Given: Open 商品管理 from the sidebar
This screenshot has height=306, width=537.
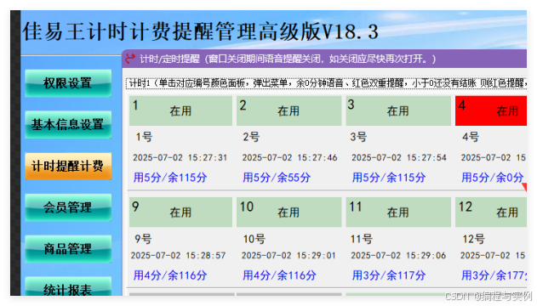Looking at the screenshot, I should point(68,249).
